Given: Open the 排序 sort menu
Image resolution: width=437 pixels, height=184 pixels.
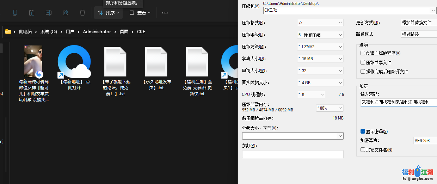Looking at the screenshot, I should click(x=108, y=13).
